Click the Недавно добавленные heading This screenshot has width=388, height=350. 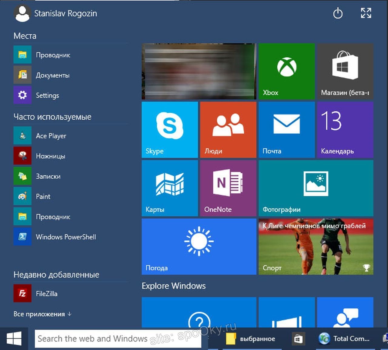tap(56, 275)
